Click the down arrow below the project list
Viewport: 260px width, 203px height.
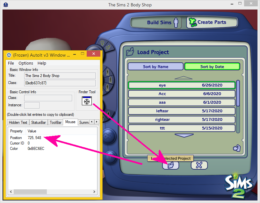pos(184,136)
